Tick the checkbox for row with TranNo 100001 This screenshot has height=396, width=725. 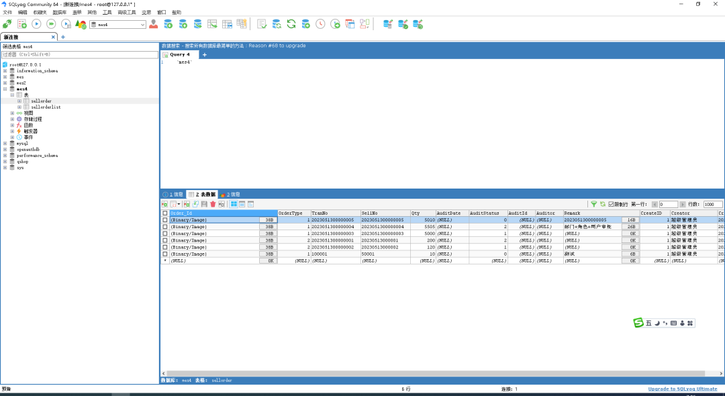coord(165,254)
